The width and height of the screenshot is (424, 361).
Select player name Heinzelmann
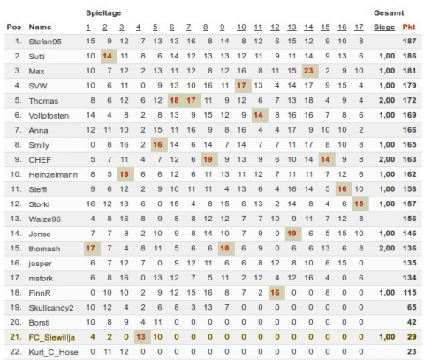(x=53, y=174)
